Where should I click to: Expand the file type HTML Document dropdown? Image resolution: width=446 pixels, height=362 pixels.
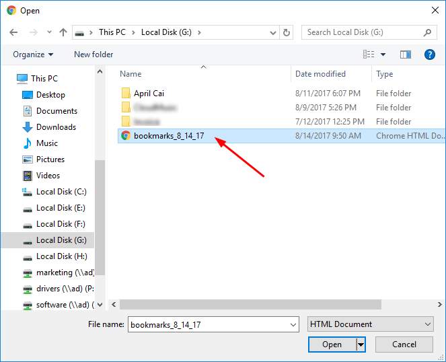pos(428,324)
